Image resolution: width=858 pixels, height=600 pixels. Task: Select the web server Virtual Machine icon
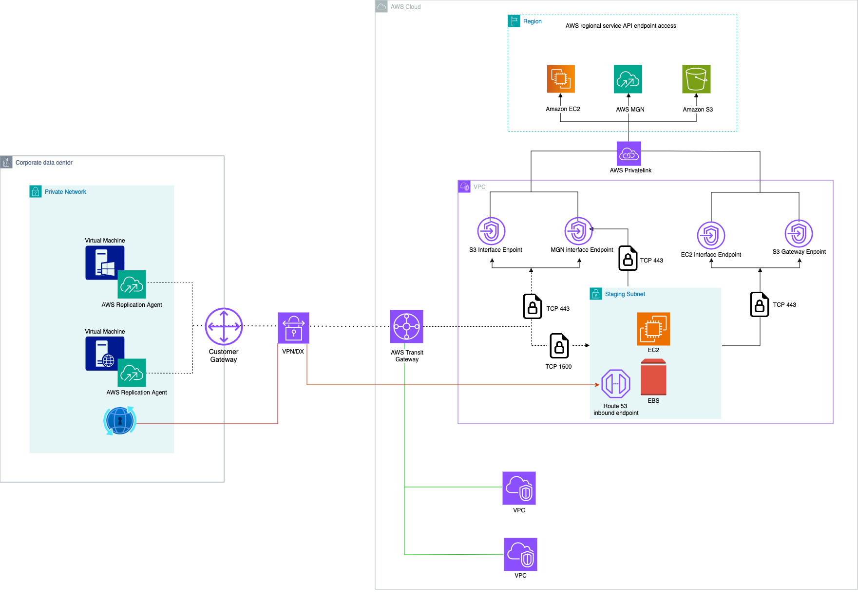pyautogui.click(x=105, y=354)
